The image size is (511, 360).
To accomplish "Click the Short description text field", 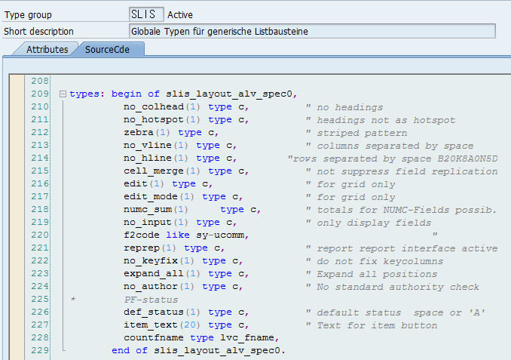I will tap(312, 31).
